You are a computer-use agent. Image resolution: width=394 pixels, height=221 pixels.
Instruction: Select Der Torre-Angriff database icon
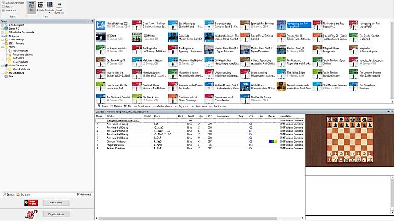[100, 62]
